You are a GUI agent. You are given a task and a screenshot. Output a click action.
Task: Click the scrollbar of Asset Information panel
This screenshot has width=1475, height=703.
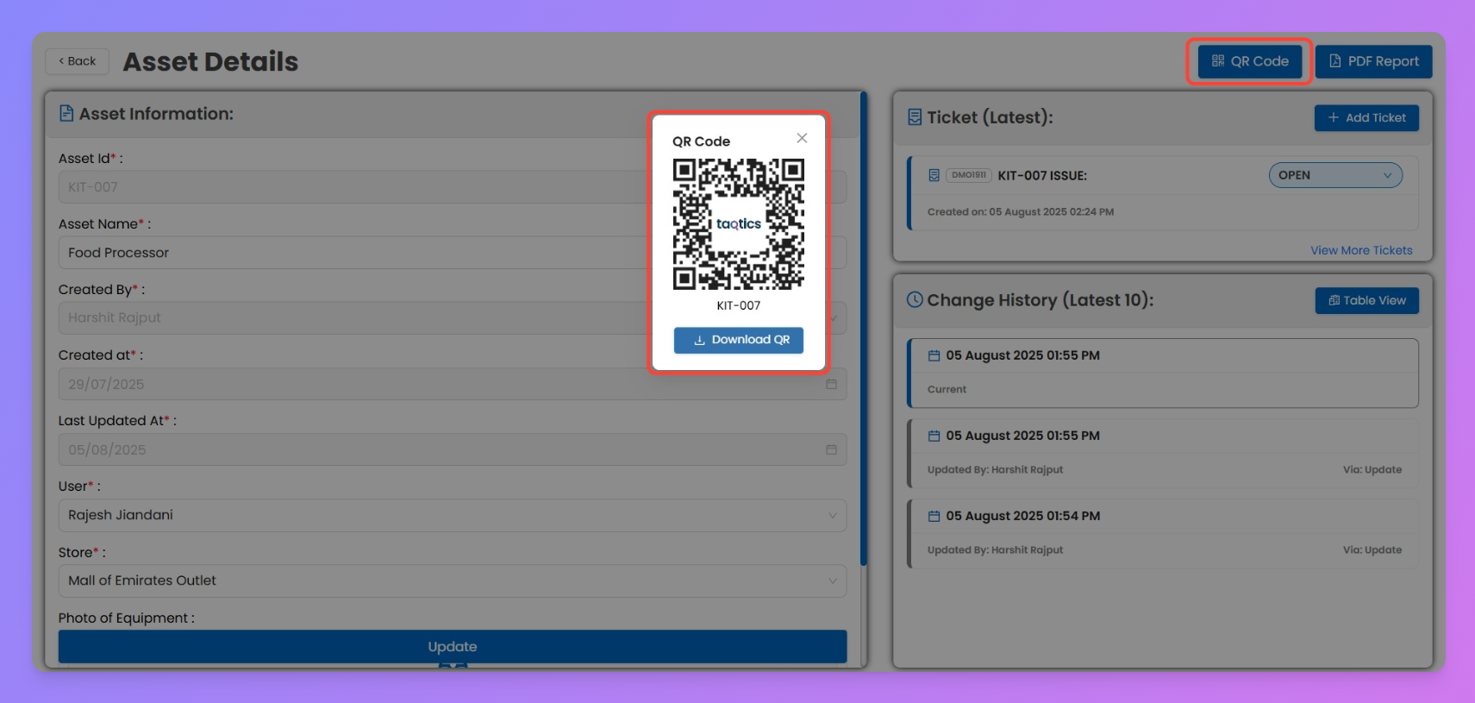864,328
